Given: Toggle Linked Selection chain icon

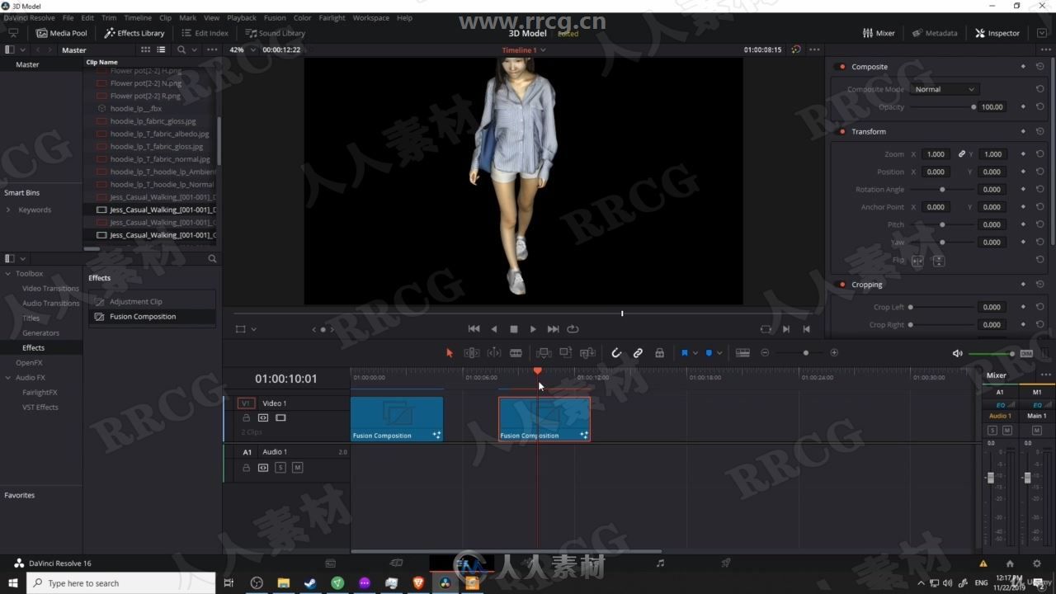Looking at the screenshot, I should point(638,353).
